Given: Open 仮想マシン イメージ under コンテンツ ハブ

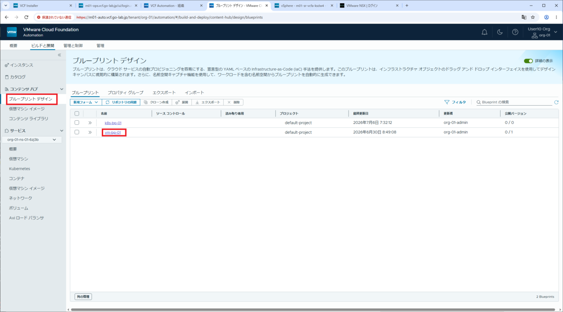Looking at the screenshot, I should pos(27,109).
